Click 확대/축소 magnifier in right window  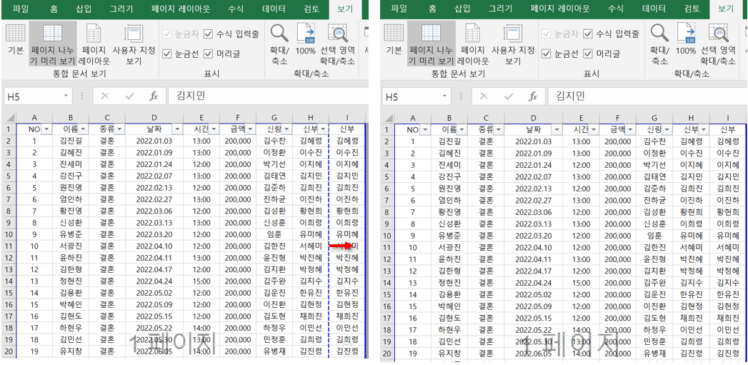coord(659,44)
